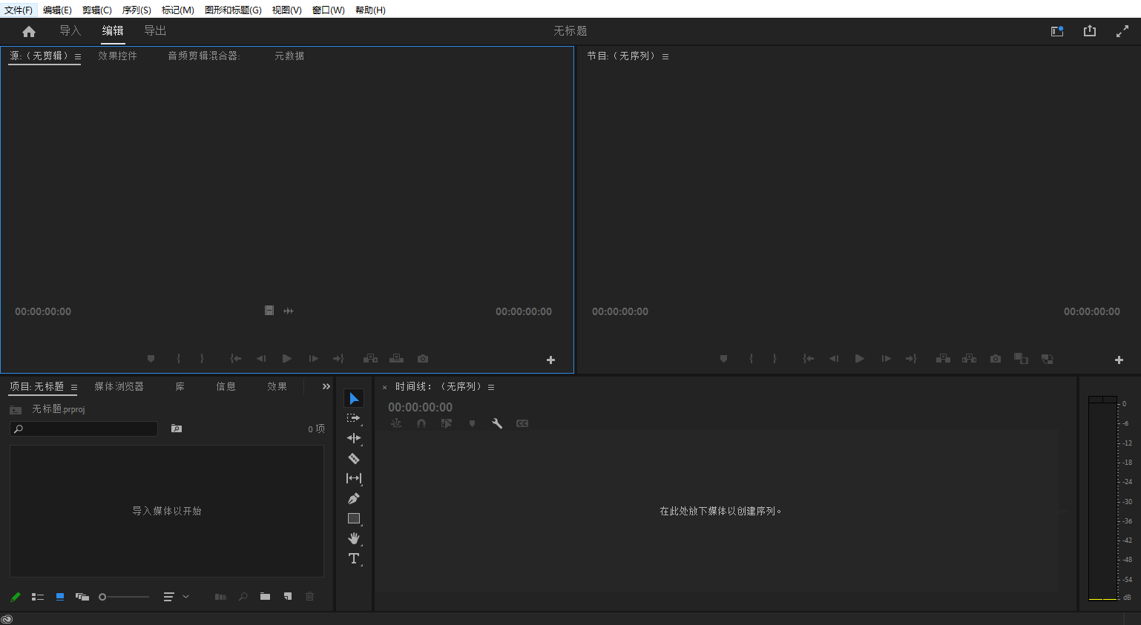1141x625 pixels.
Task: Toggle Snap magnet in timeline
Action: pos(421,423)
